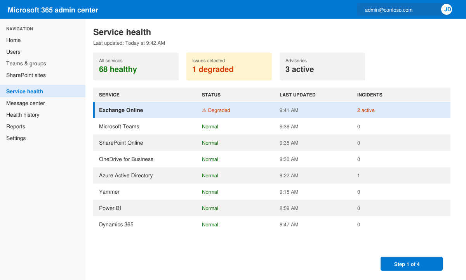The height and width of the screenshot is (280, 466).
Task: Click the 9:41 AM last updated time
Action: click(x=289, y=110)
